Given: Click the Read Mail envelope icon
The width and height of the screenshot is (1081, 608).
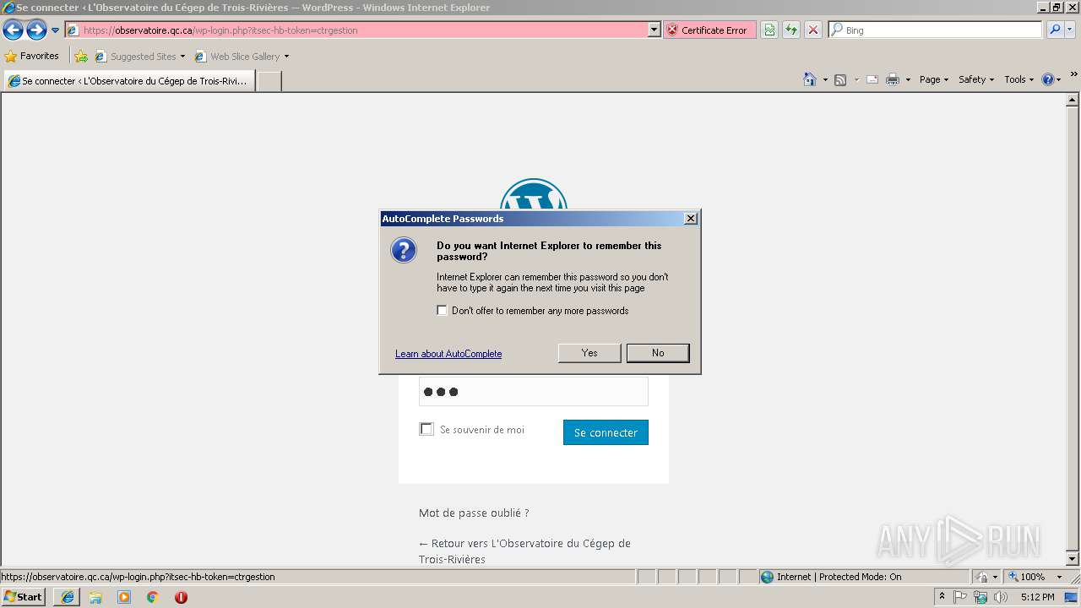Looking at the screenshot, I should (872, 79).
